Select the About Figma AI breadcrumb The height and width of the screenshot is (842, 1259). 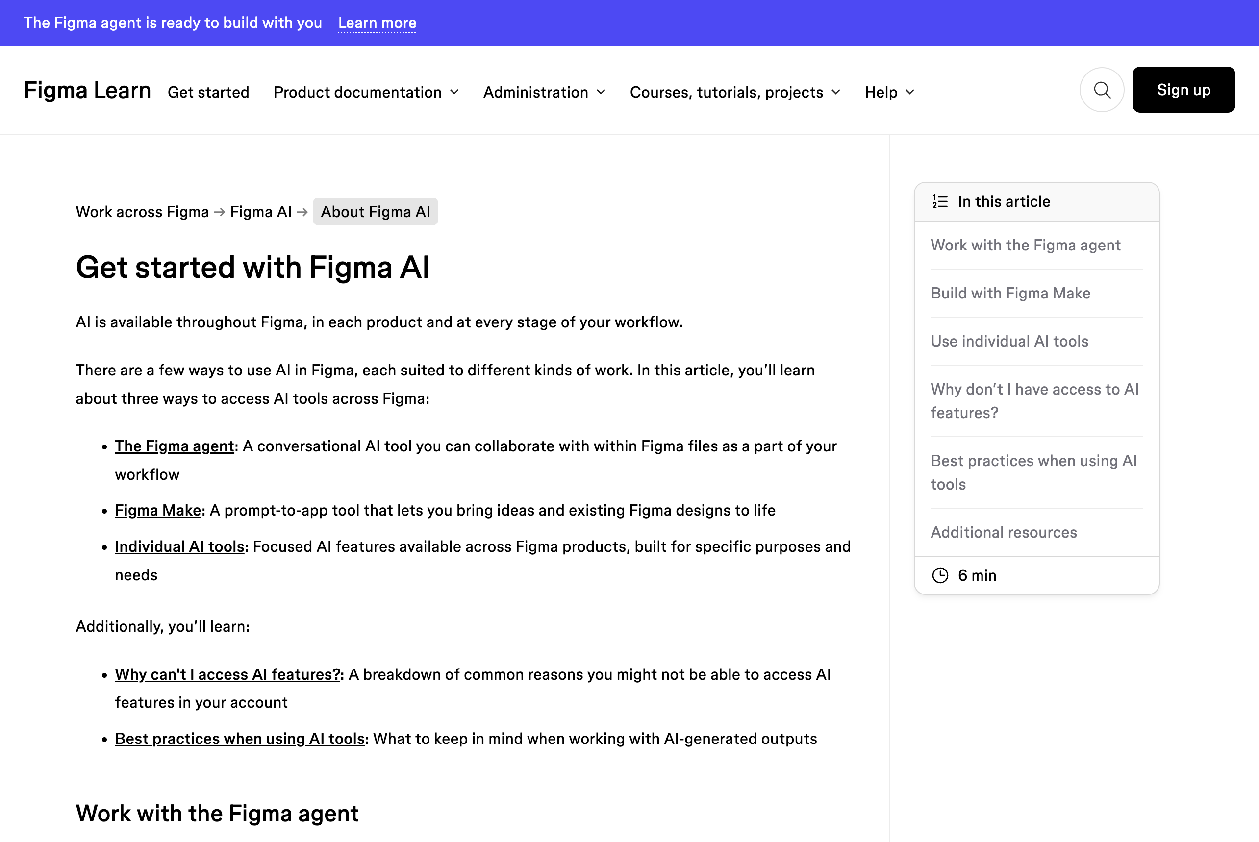click(376, 212)
